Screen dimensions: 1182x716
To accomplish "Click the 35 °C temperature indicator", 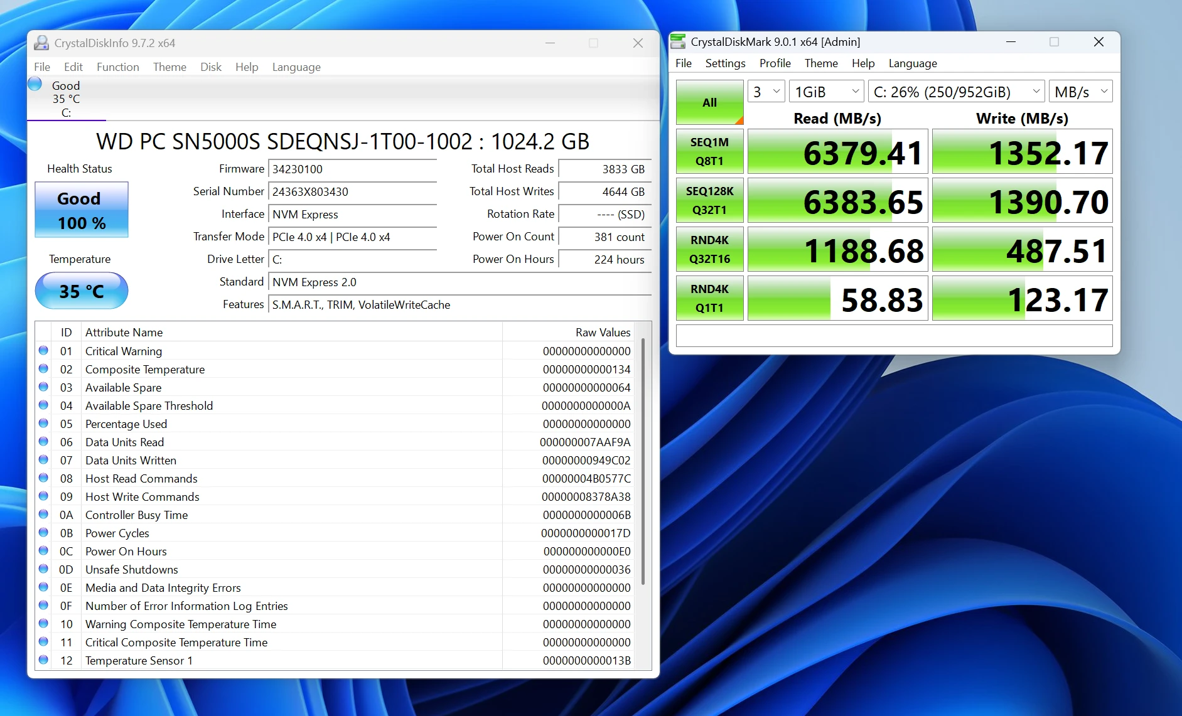I will 81,291.
